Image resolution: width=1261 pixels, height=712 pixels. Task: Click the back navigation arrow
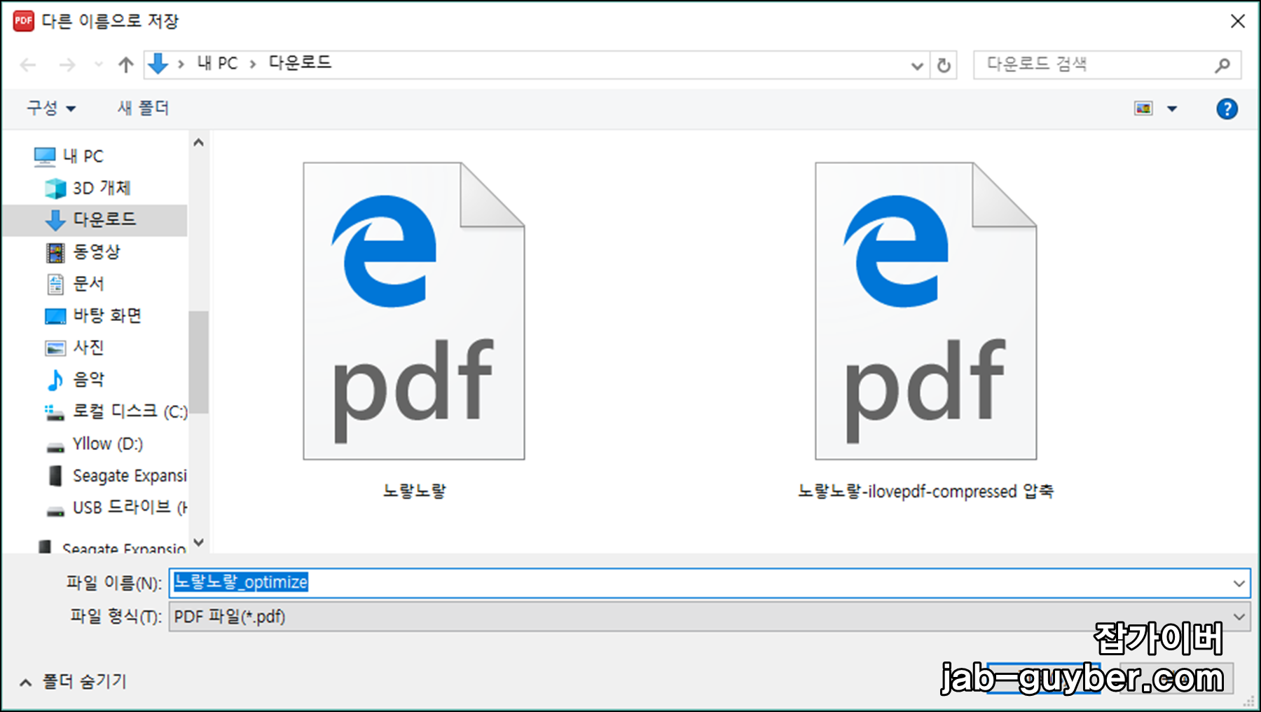coord(28,65)
